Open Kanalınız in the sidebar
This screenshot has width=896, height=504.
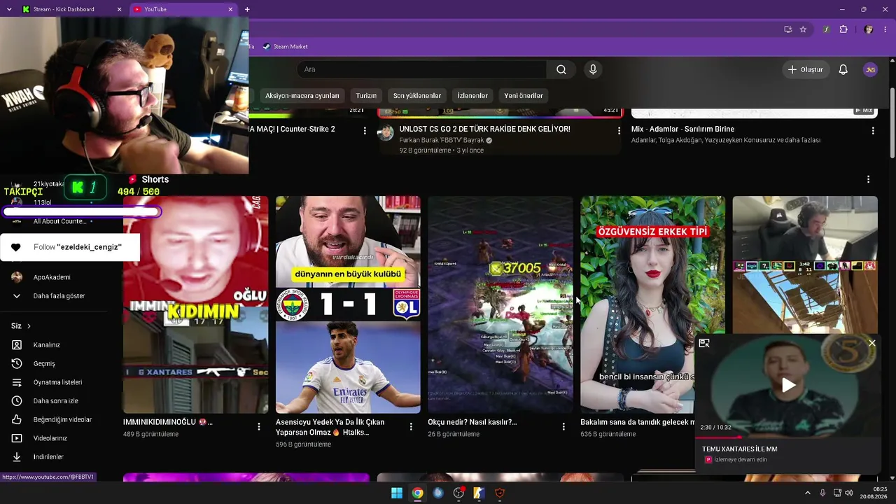[x=47, y=345]
